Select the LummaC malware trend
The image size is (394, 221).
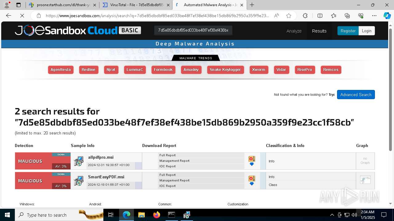click(x=135, y=70)
